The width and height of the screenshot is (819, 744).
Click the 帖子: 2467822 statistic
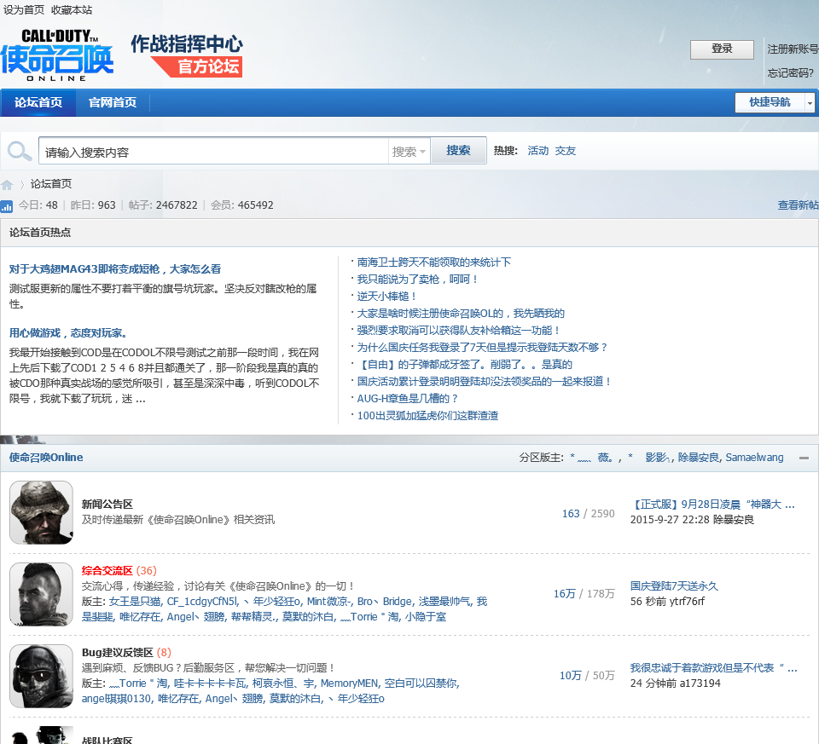163,205
